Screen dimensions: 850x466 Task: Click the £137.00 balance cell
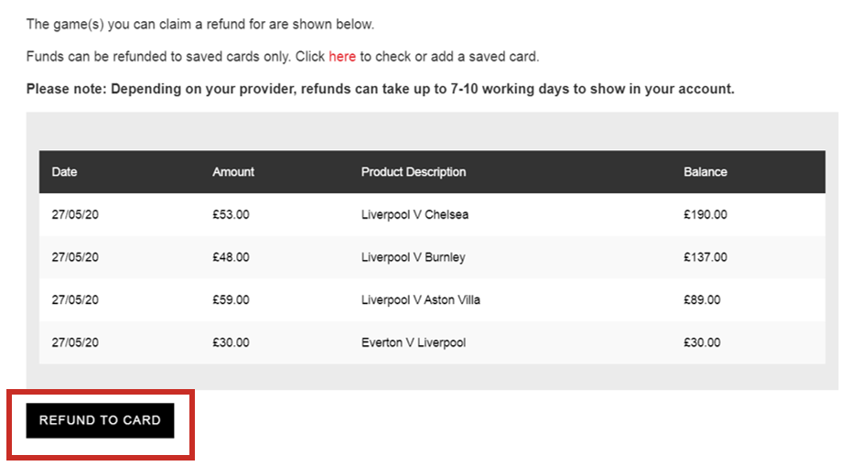(705, 257)
